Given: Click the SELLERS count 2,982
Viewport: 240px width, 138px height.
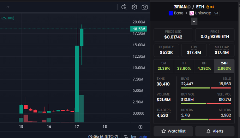Looking at the screenshot, I should click(226, 115).
